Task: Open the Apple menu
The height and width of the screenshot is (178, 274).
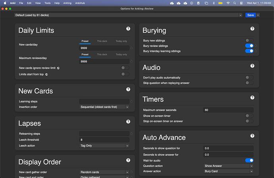Action: [5, 3]
